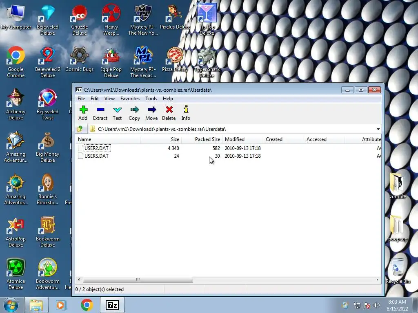Viewport: 418px width, 313px height.
Task: Select Pizza Frenzy desktop icon
Action: coord(175,60)
